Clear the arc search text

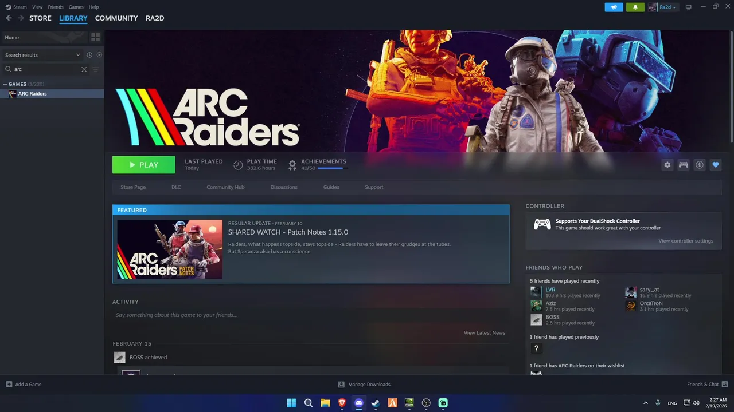click(84, 69)
